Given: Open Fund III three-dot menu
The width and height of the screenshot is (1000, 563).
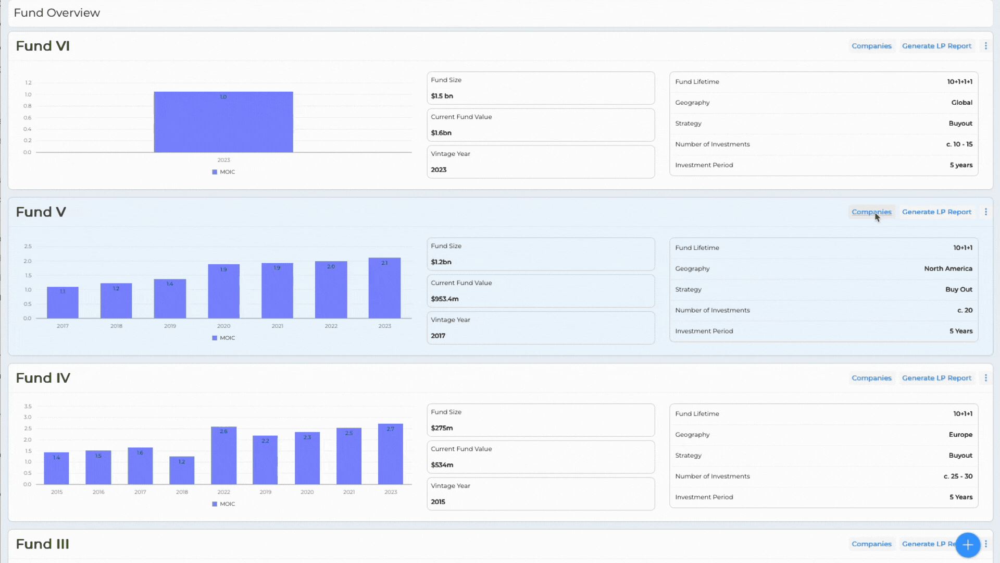Looking at the screenshot, I should click(x=985, y=544).
